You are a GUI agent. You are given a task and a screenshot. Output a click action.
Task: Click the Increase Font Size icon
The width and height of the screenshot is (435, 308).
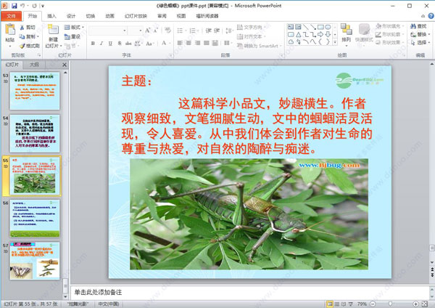[148, 31]
